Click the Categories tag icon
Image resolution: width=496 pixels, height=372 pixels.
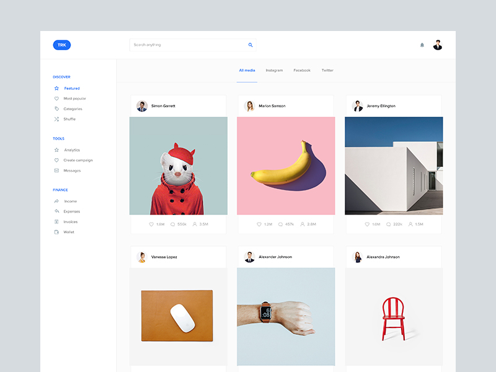(56, 108)
